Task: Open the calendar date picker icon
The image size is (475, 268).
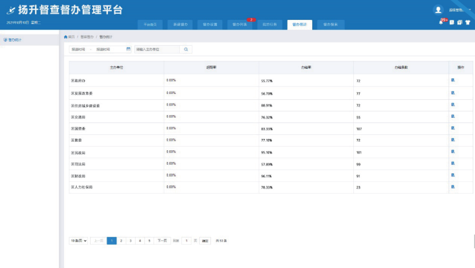Action: (x=128, y=49)
